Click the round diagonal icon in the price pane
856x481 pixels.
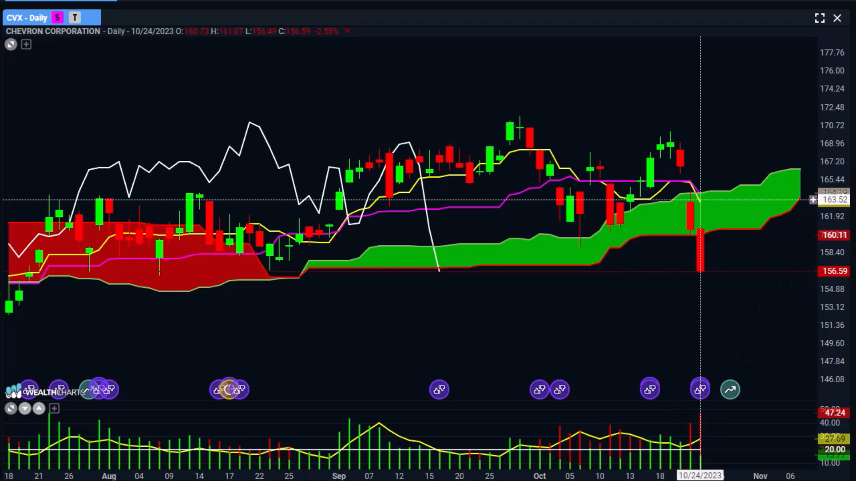pos(11,45)
